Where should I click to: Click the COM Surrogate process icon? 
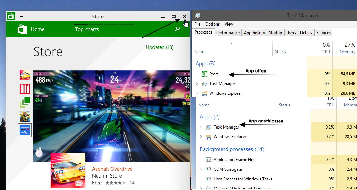click(209, 169)
